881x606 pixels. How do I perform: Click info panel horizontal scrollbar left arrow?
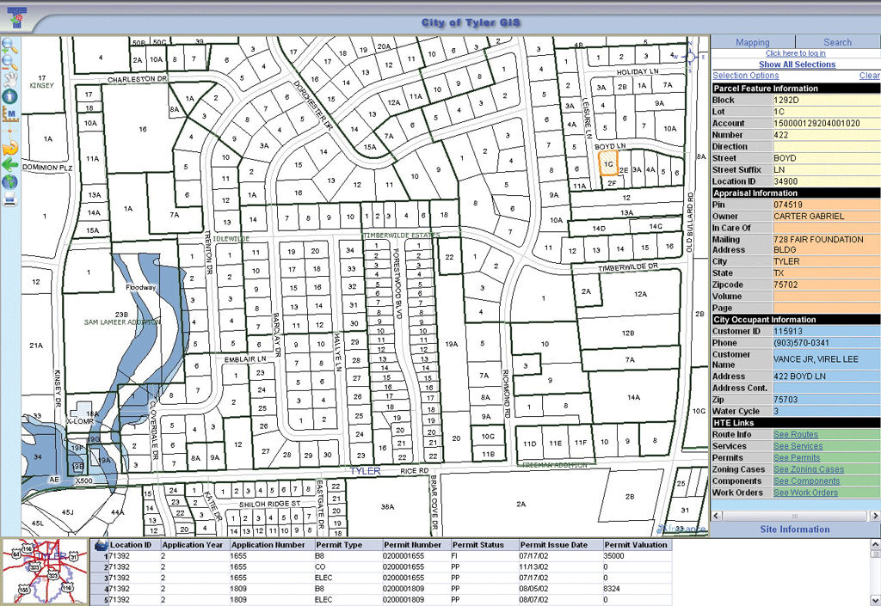pyautogui.click(x=717, y=516)
